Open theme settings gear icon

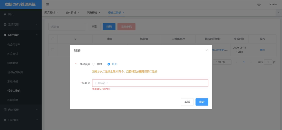click(259, 4)
